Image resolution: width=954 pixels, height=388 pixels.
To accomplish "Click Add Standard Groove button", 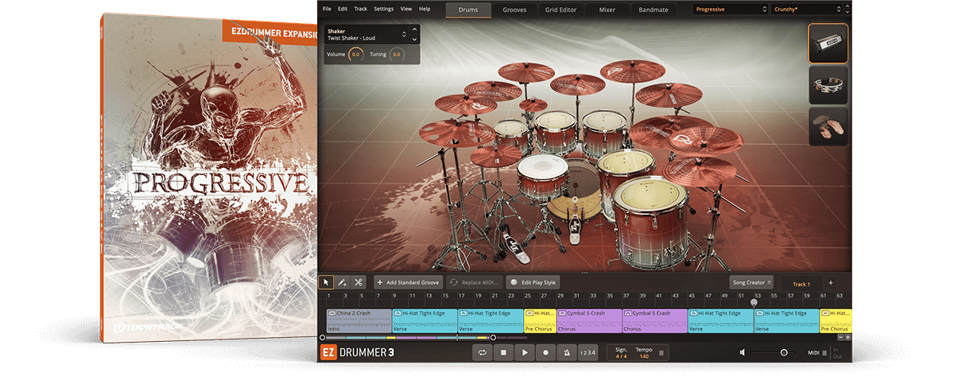I will 407,282.
